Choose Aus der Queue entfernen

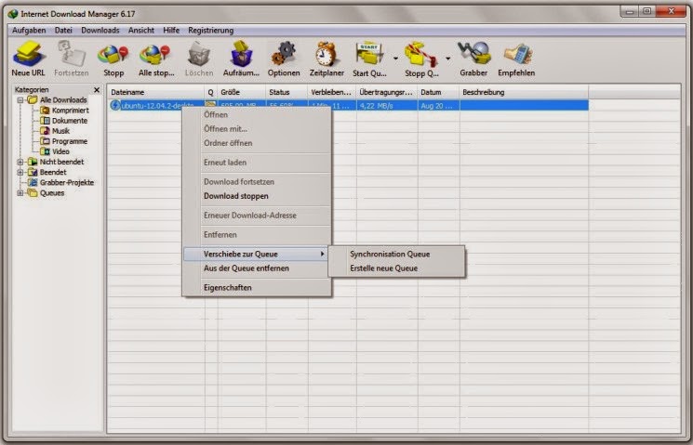point(257,268)
